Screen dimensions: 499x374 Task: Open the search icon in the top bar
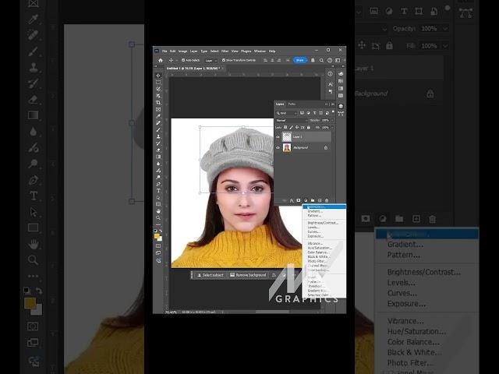pos(322,60)
